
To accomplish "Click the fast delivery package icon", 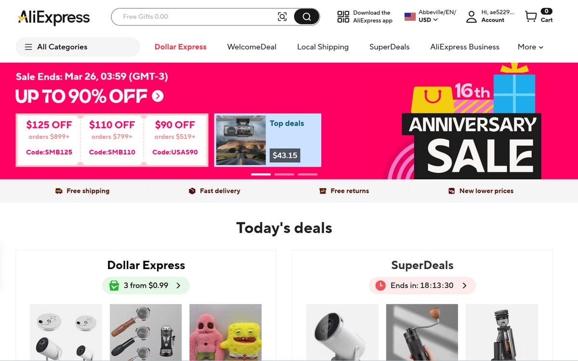I will [x=192, y=191].
